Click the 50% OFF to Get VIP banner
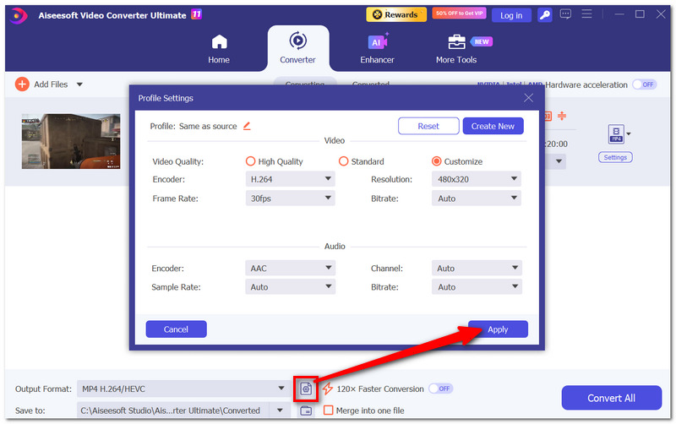 tap(459, 14)
